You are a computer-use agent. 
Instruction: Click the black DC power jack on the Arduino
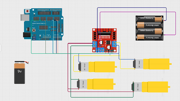[27, 35]
